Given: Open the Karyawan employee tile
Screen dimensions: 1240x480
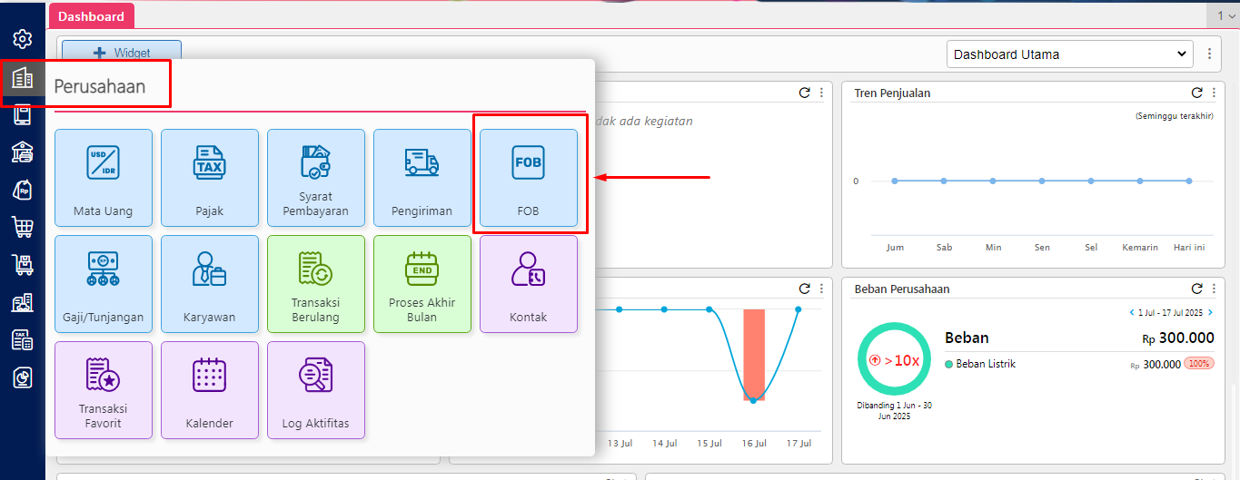Looking at the screenshot, I should coord(210,284).
